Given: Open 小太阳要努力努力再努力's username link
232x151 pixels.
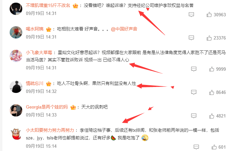Looking at the screenshot, I should pos(50,130).
